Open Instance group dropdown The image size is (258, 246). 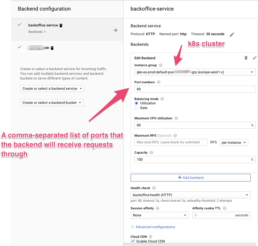tap(195, 72)
